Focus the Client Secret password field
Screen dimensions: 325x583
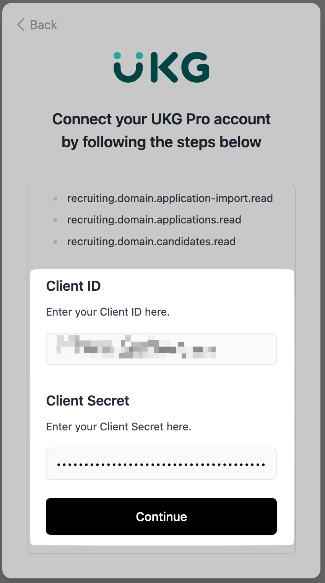[161, 464]
